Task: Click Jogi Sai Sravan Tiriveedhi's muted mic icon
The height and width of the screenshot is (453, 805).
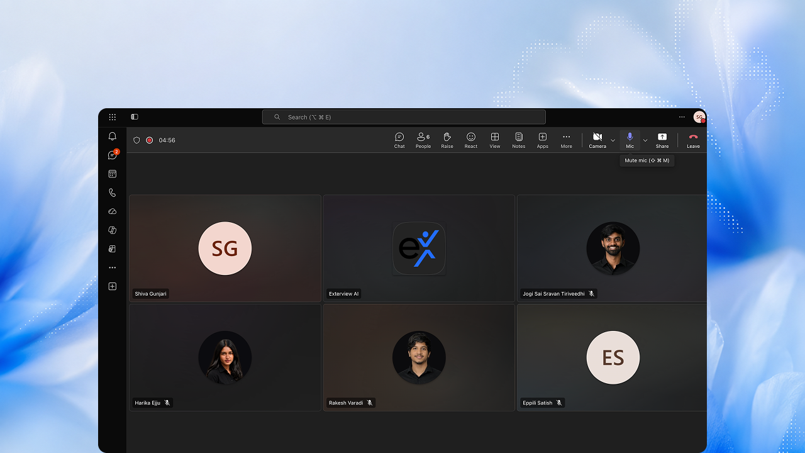Action: click(x=591, y=294)
